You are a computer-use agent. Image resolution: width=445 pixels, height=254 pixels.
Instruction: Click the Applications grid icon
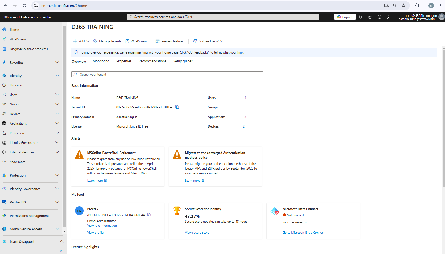point(4,123)
